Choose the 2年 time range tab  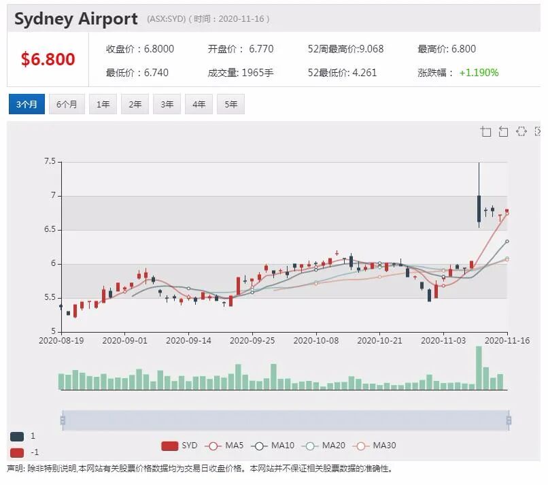coord(135,104)
